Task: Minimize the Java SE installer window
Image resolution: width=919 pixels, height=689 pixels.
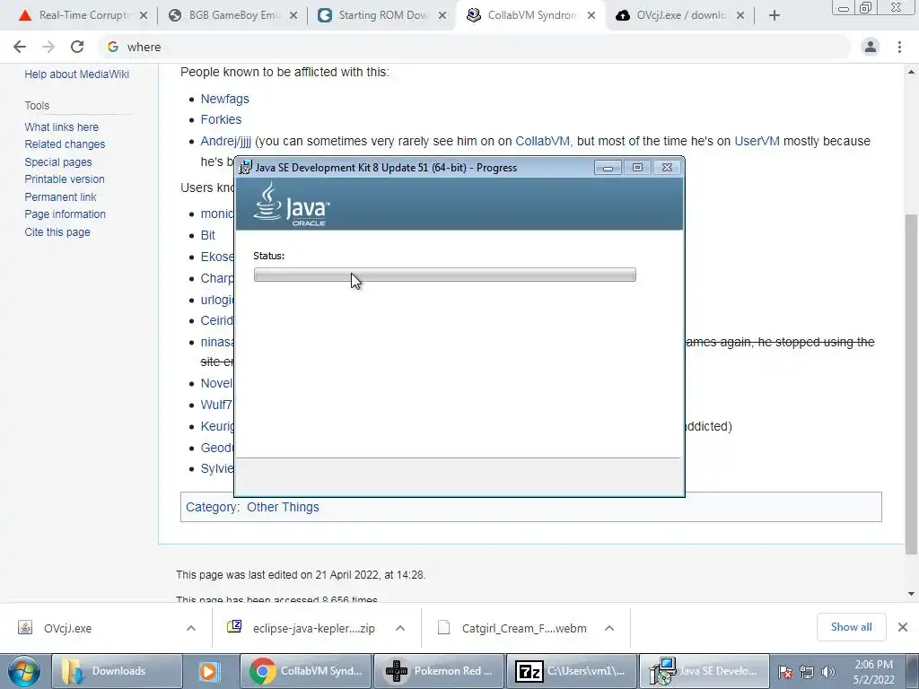Action: pos(608,168)
